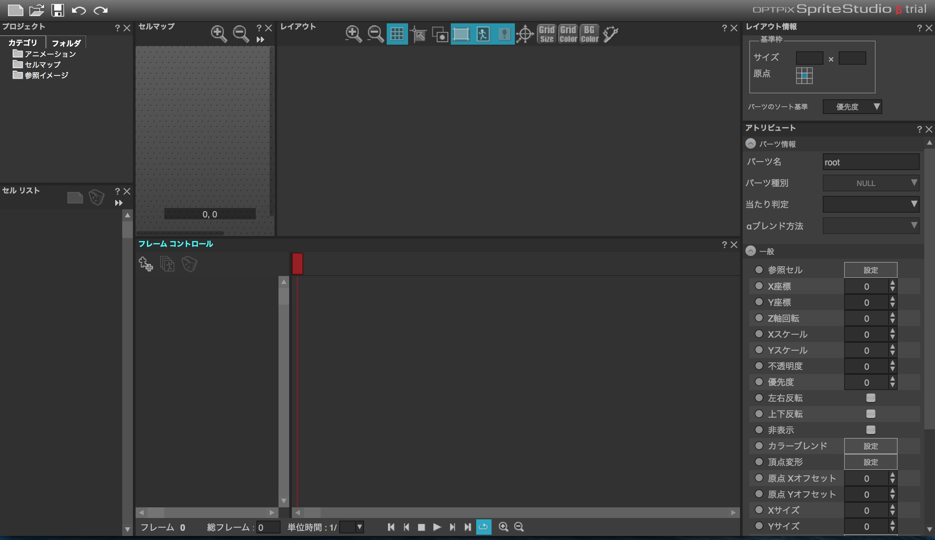935x540 pixels.
Task: Collapse the 一般 section
Action: [x=751, y=251]
